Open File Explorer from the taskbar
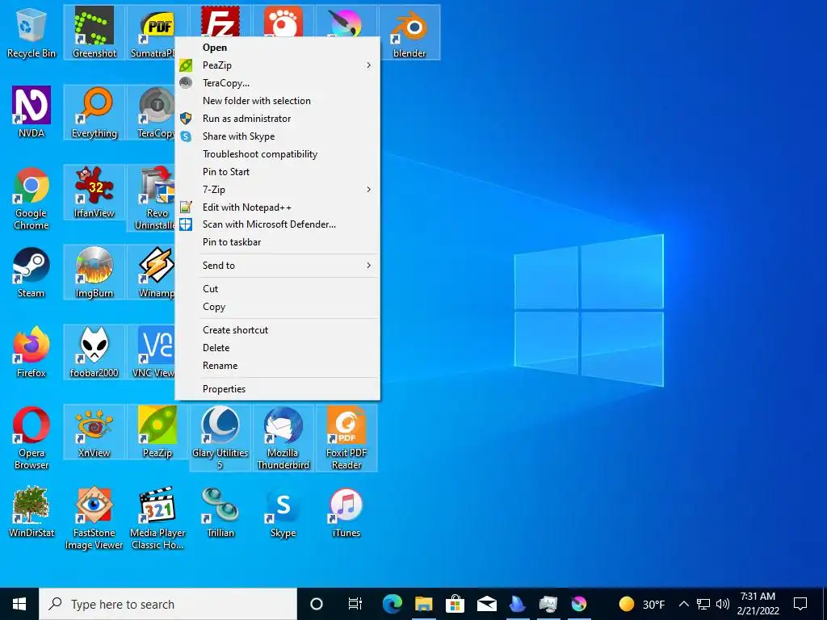The height and width of the screenshot is (620, 827). (x=423, y=604)
